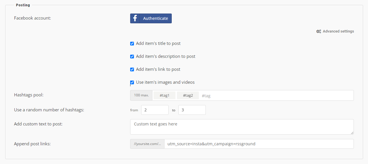368x164 pixels.
Task: Click the gears icon beside Advanced settings
Action: [x=319, y=31]
